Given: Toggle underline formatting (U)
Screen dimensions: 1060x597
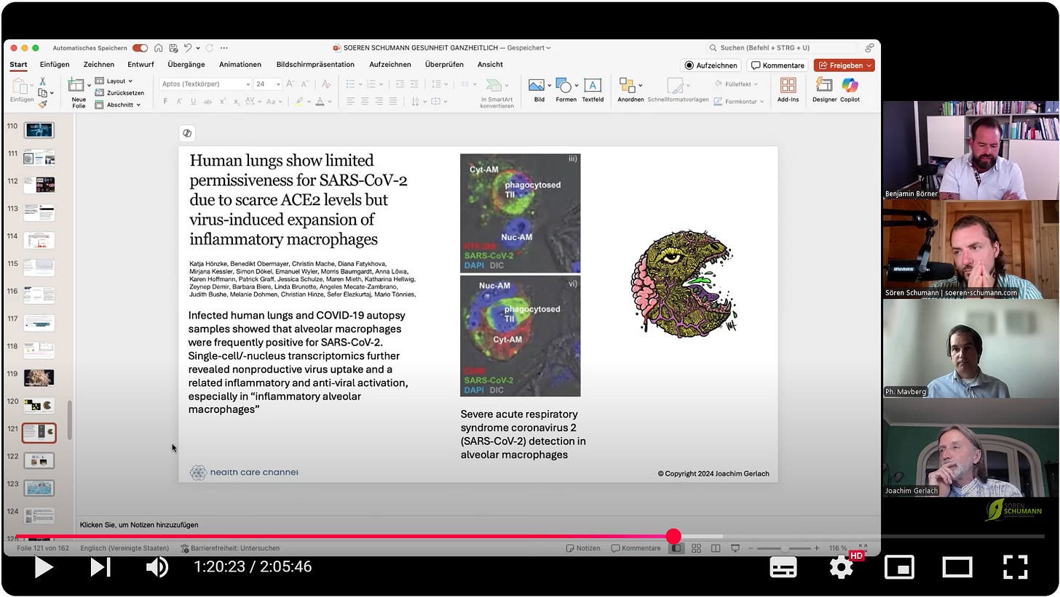Looking at the screenshot, I should point(194,102).
